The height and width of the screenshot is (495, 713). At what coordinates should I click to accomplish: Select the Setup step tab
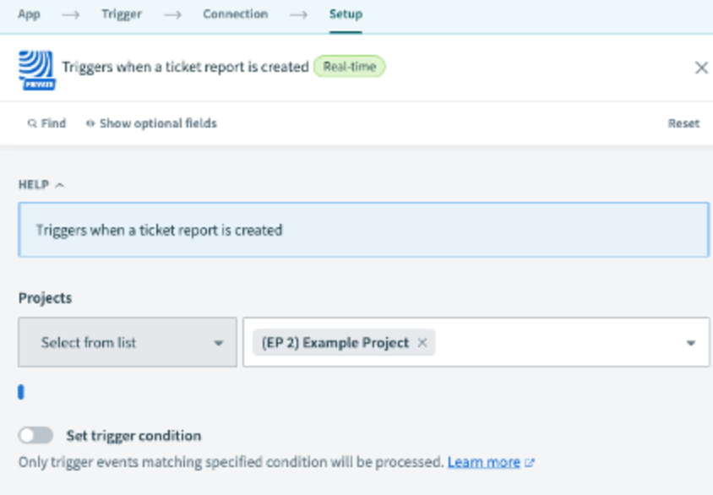coord(346,14)
